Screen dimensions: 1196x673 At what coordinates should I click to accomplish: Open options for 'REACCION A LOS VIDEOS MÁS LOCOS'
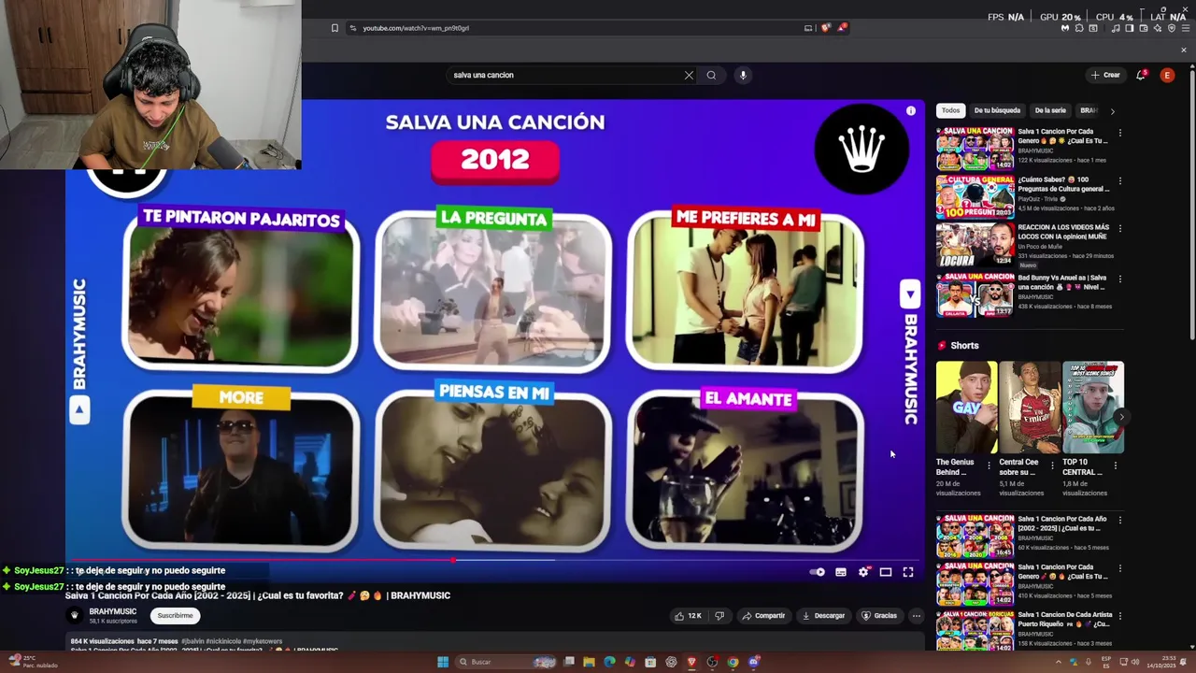pyautogui.click(x=1119, y=228)
